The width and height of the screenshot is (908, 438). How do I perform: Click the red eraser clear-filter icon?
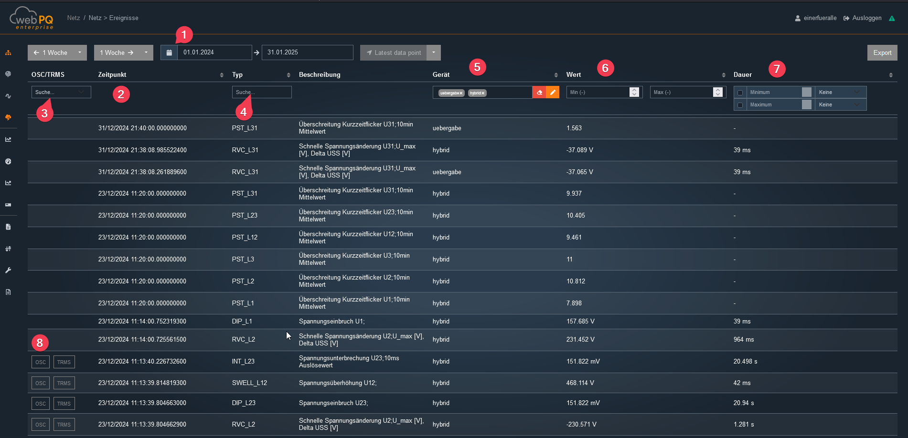point(539,93)
